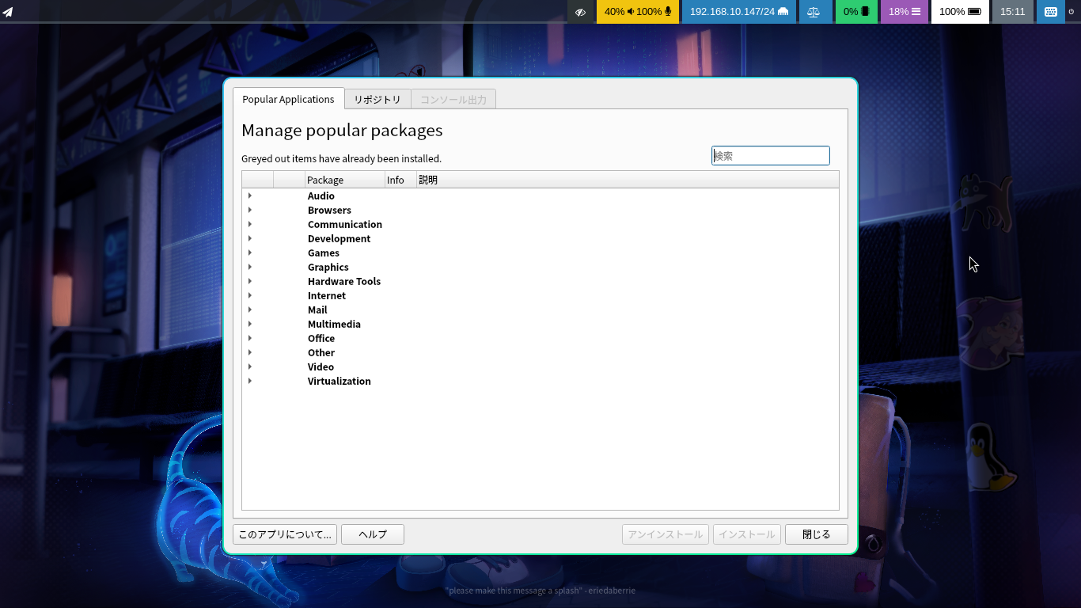Viewport: 1081px width, 608px height.
Task: Expand the Office category arrow
Action: (x=249, y=338)
